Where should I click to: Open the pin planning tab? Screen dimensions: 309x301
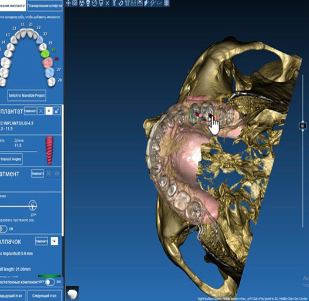(x=45, y=5)
